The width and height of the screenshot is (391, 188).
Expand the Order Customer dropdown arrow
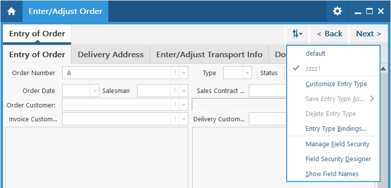click(x=183, y=104)
